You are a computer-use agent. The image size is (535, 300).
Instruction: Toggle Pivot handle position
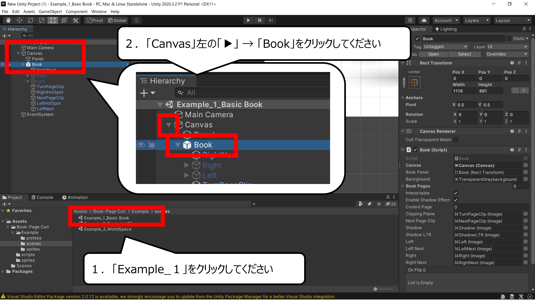coord(95,20)
